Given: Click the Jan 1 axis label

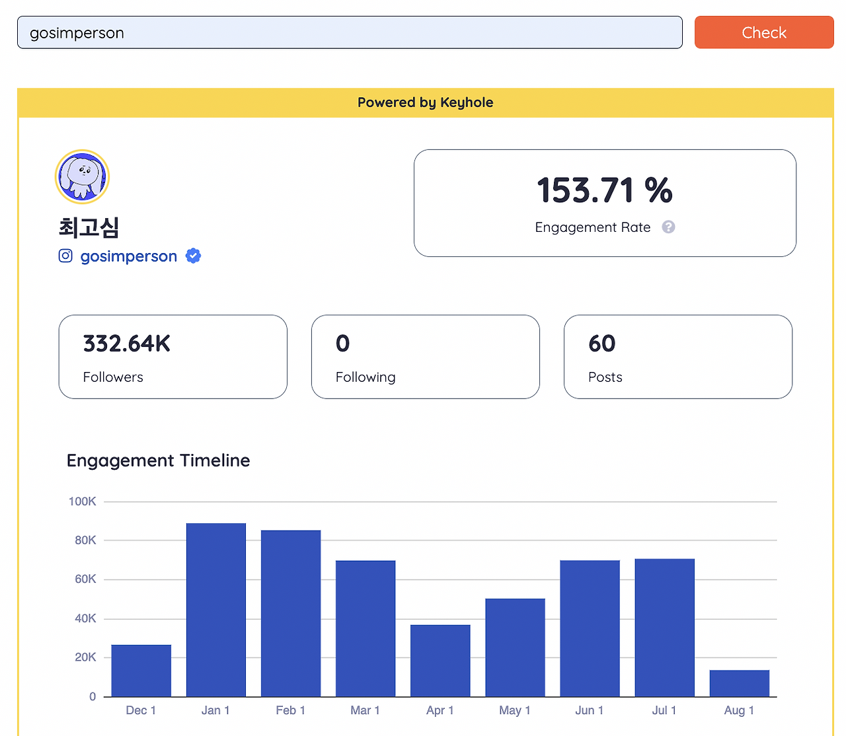Looking at the screenshot, I should tap(215, 710).
